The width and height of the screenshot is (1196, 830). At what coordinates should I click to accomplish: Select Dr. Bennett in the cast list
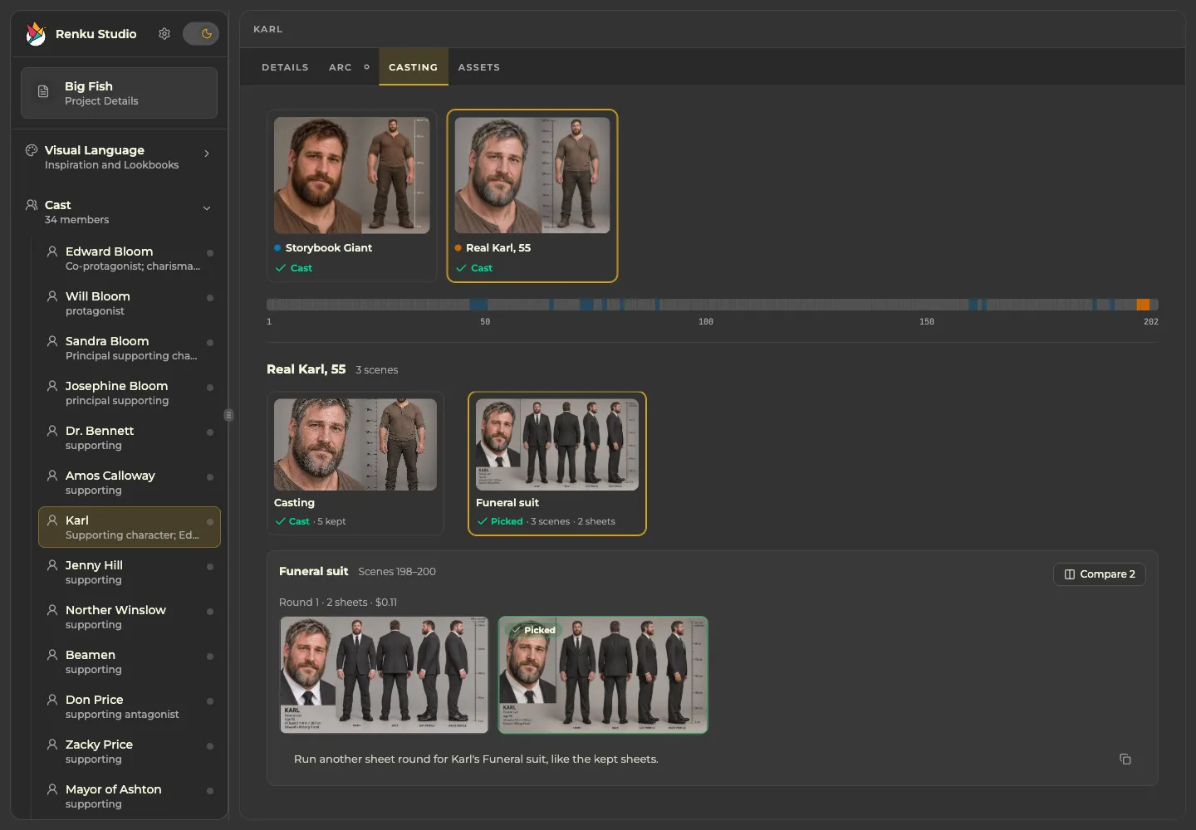[130, 437]
